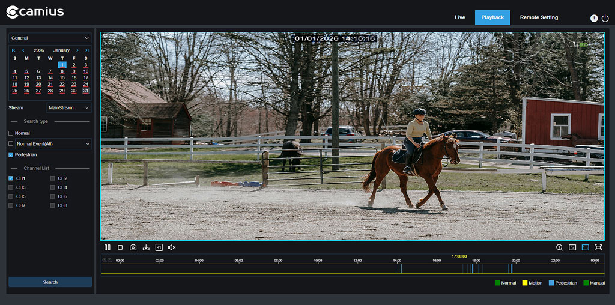Screen dimensions: 615x305
Task: Open the Remote Setting tab
Action: pyautogui.click(x=539, y=17)
